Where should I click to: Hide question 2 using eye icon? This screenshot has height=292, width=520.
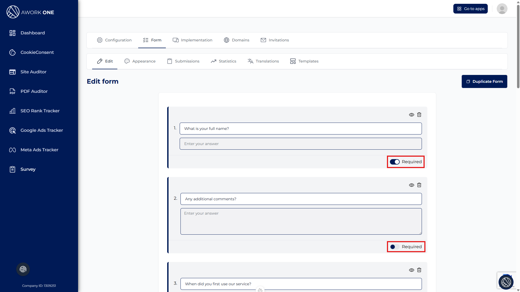(411, 185)
